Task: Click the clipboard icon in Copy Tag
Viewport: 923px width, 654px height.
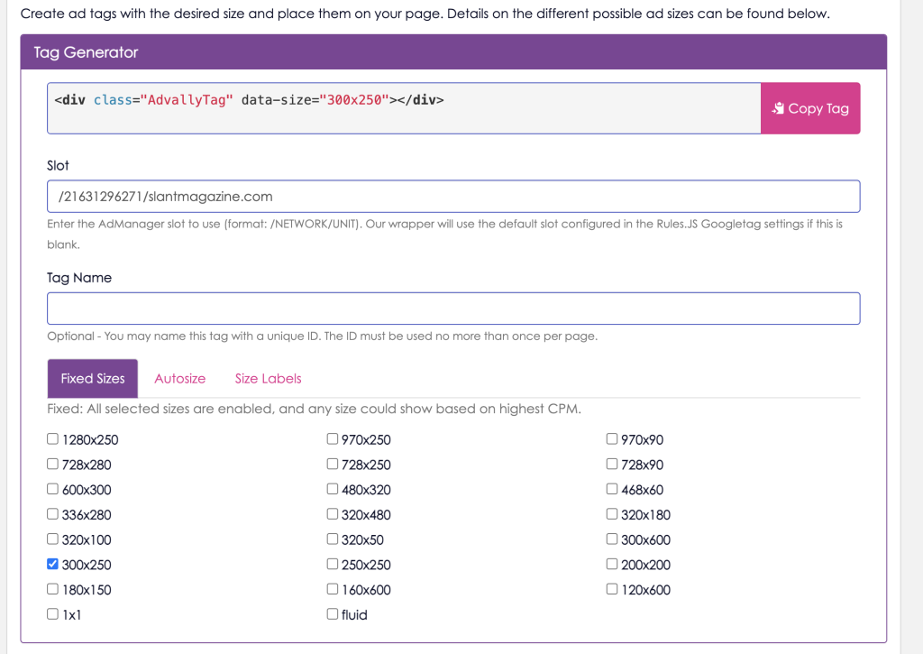Action: coord(778,108)
